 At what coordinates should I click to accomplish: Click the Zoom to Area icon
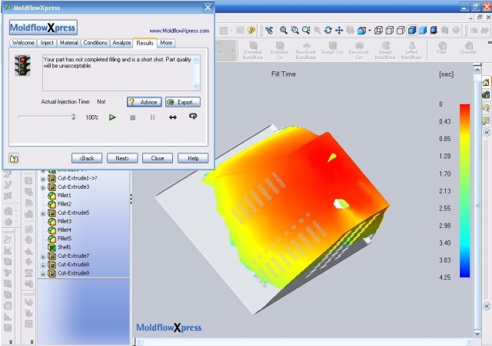[294, 30]
